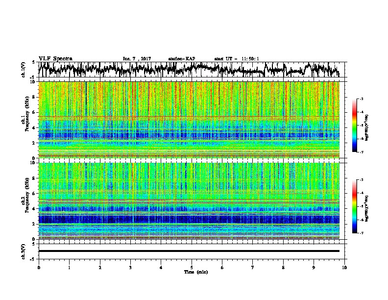
Task: Click the ch.2 PSD color bar
Action: (x=354, y=206)
